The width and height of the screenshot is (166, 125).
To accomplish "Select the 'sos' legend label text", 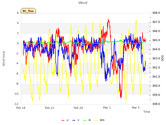I will [102, 120].
